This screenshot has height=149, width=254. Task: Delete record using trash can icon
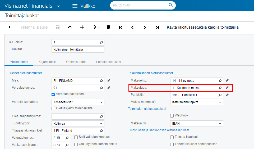pos(108,27)
